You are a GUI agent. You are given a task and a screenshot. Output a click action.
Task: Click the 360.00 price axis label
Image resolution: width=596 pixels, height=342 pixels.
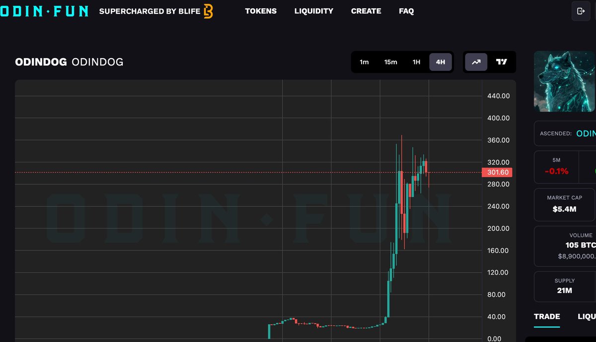499,140
